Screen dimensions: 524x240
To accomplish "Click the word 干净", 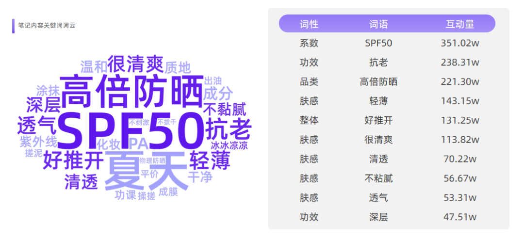I will pyautogui.click(x=200, y=177).
